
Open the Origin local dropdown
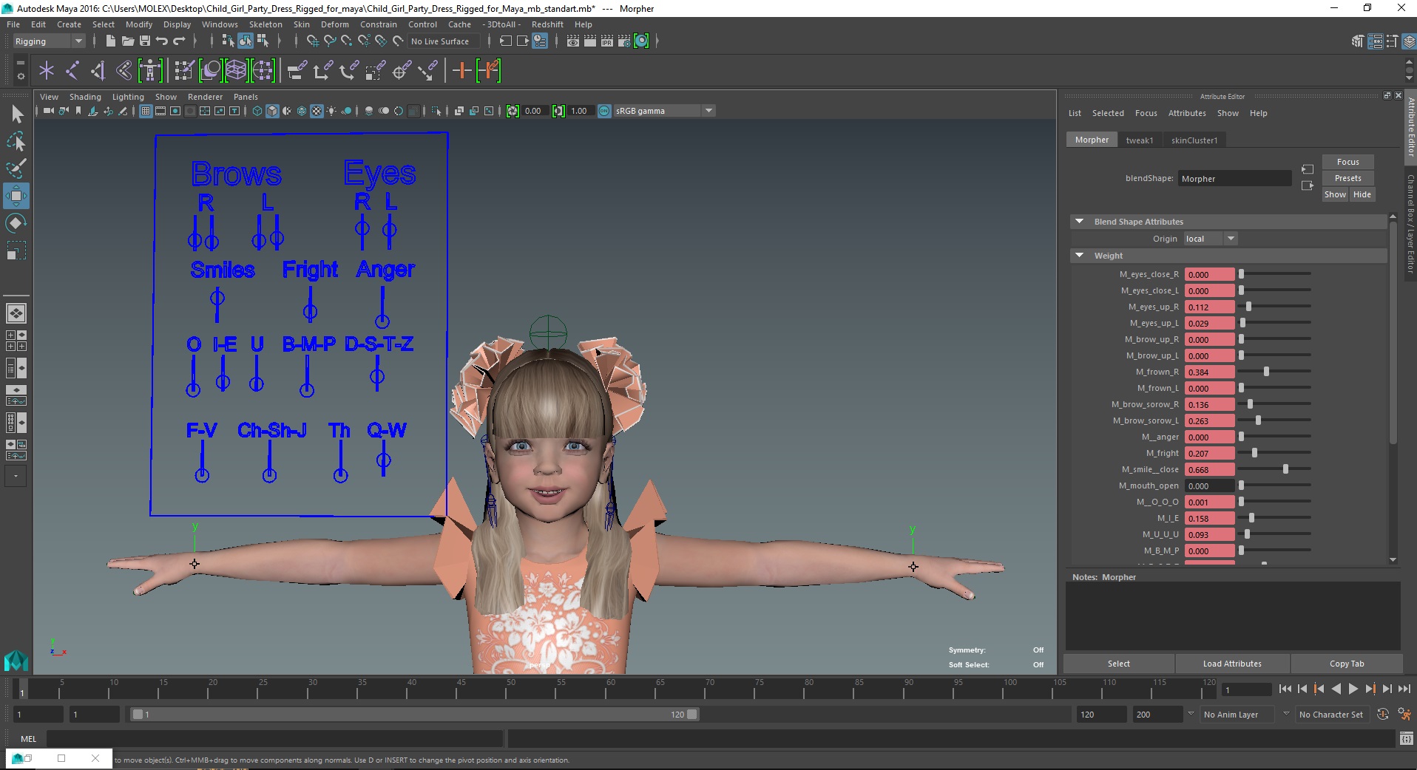(x=1211, y=239)
